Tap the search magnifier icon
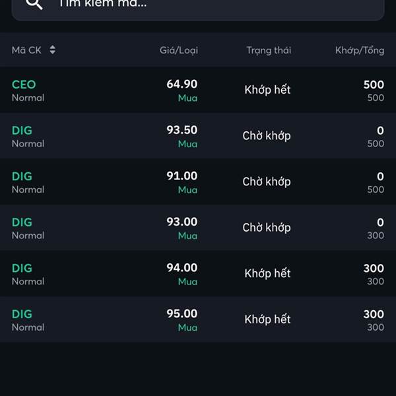Image resolution: width=396 pixels, height=396 pixels. pyautogui.click(x=34, y=3)
